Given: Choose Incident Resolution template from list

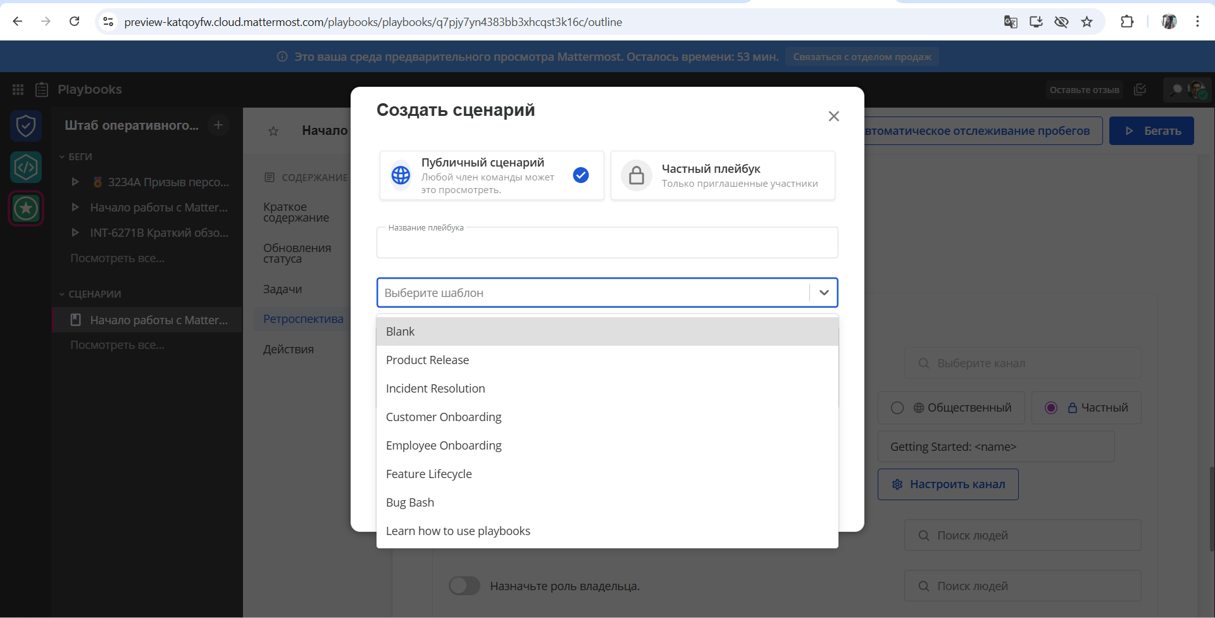Looking at the screenshot, I should [435, 389].
